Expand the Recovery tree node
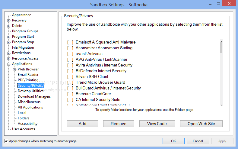The height and width of the screenshot is (149, 238). pyautogui.click(x=9, y=21)
